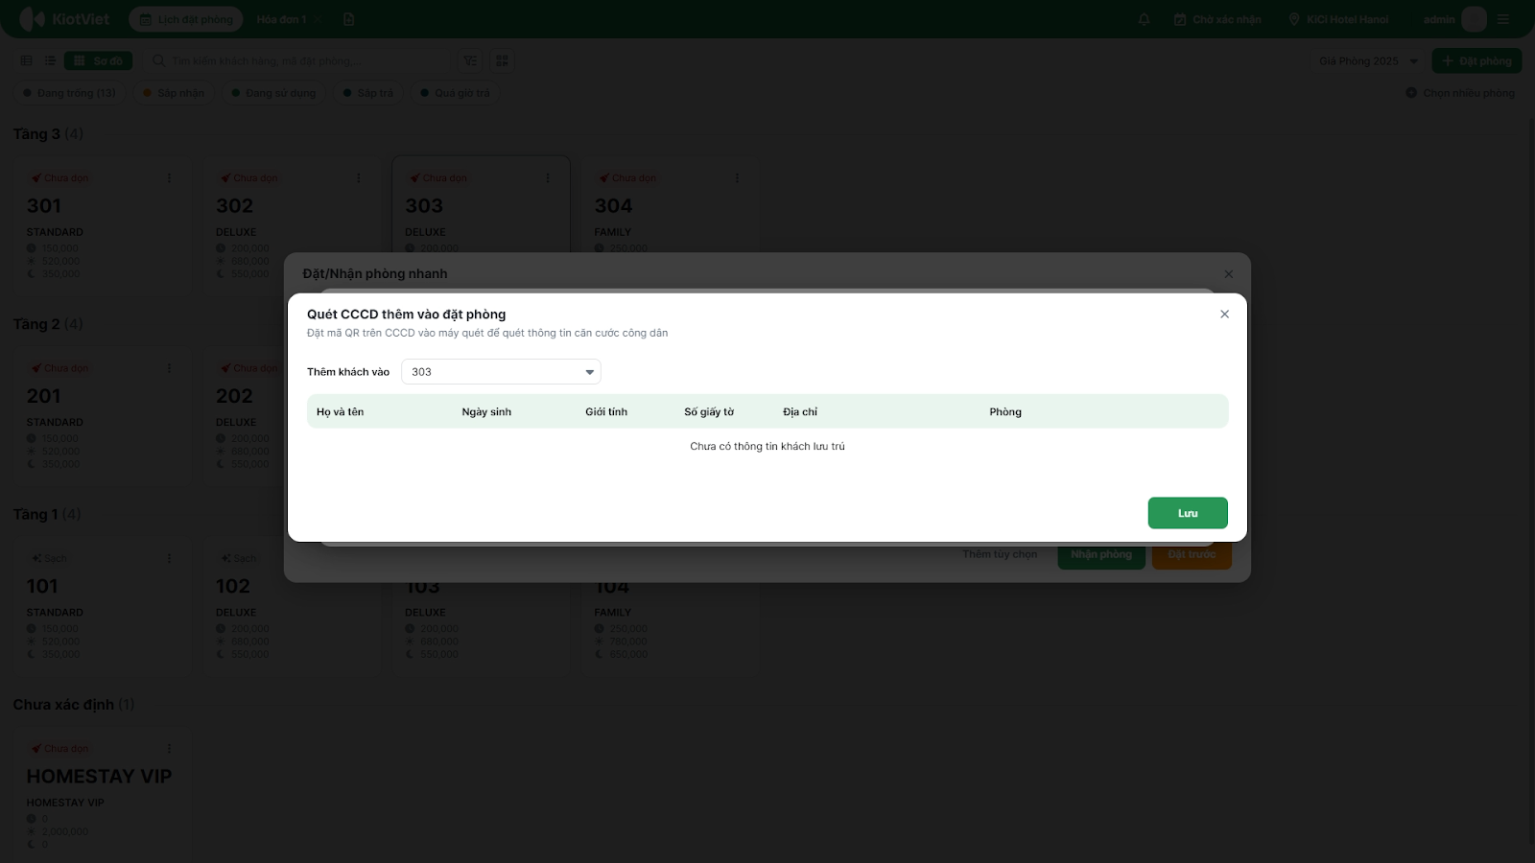Click the Đặt phòng button

point(1476,60)
